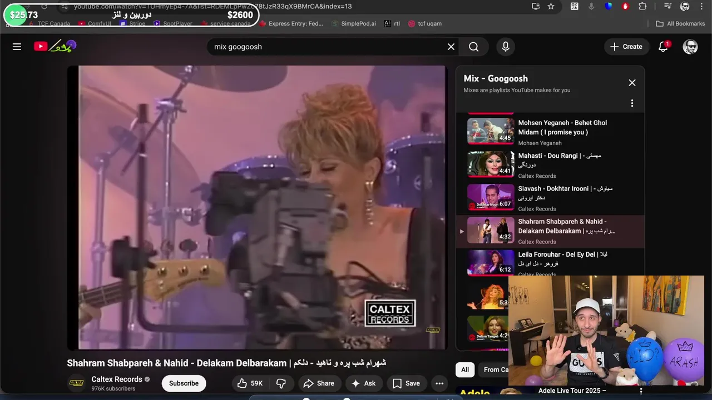Open the Ask AI button
Image resolution: width=712 pixels, height=400 pixels.
click(x=363, y=383)
